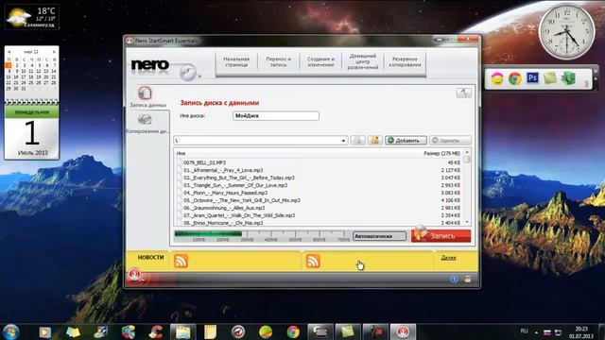The width and height of the screenshot is (605, 340).
Task: Click the Размер (279 MB) column header
Action: (441, 153)
